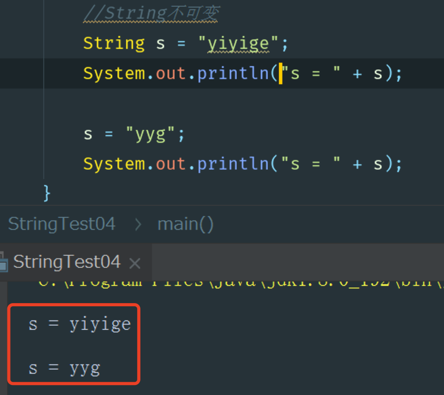Click main() in the breadcrumb bar
Viewport: 444px width, 395px height.
click(185, 224)
